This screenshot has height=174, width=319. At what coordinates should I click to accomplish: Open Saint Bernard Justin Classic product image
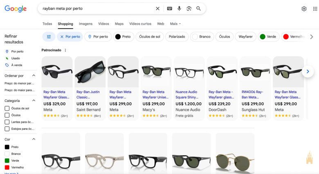(x=90, y=72)
